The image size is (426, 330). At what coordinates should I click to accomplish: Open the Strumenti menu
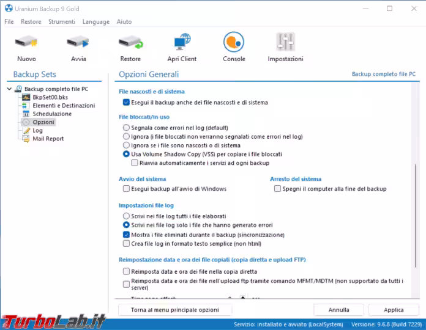(62, 21)
